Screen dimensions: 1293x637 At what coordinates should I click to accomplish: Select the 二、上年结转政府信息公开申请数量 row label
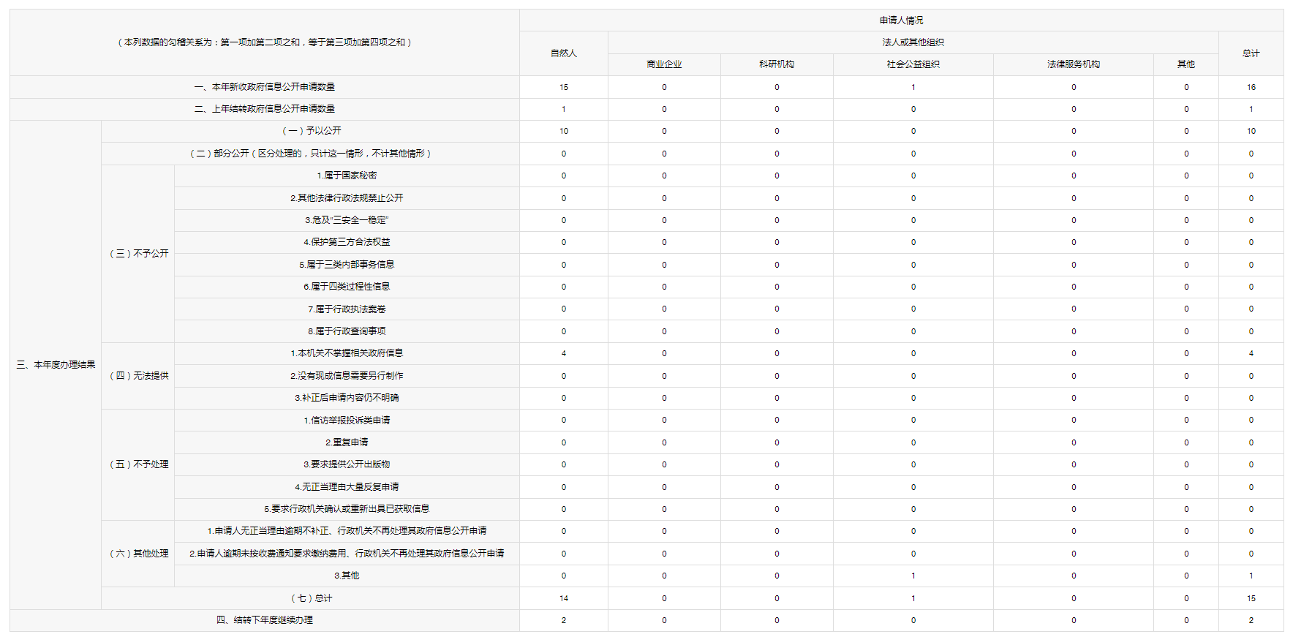[x=265, y=109]
